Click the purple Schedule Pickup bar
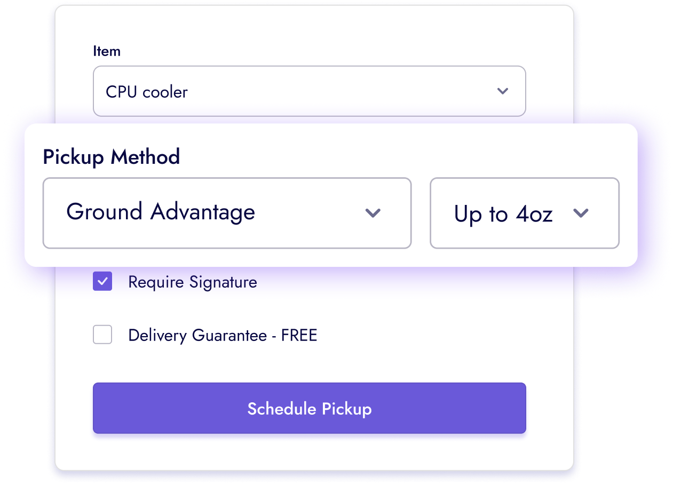The width and height of the screenshot is (673, 484). (310, 408)
